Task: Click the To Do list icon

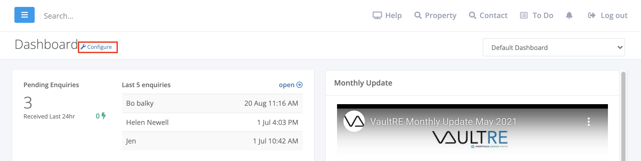Action: coord(524,15)
